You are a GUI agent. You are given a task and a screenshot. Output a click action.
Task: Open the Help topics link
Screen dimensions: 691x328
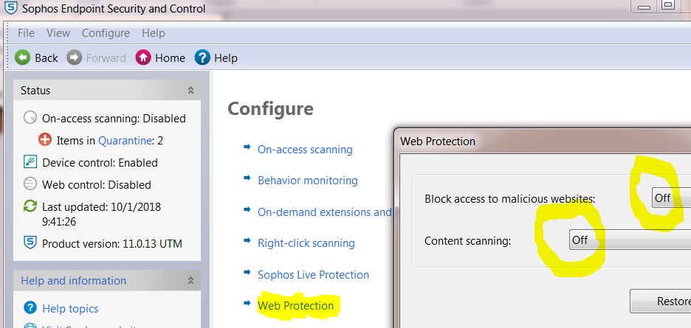point(70,309)
